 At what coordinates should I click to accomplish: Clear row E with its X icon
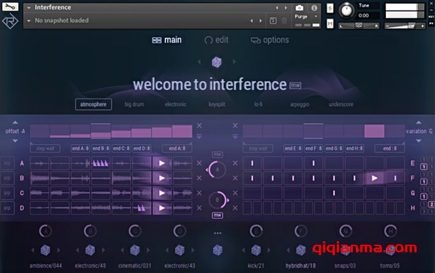click(x=235, y=163)
